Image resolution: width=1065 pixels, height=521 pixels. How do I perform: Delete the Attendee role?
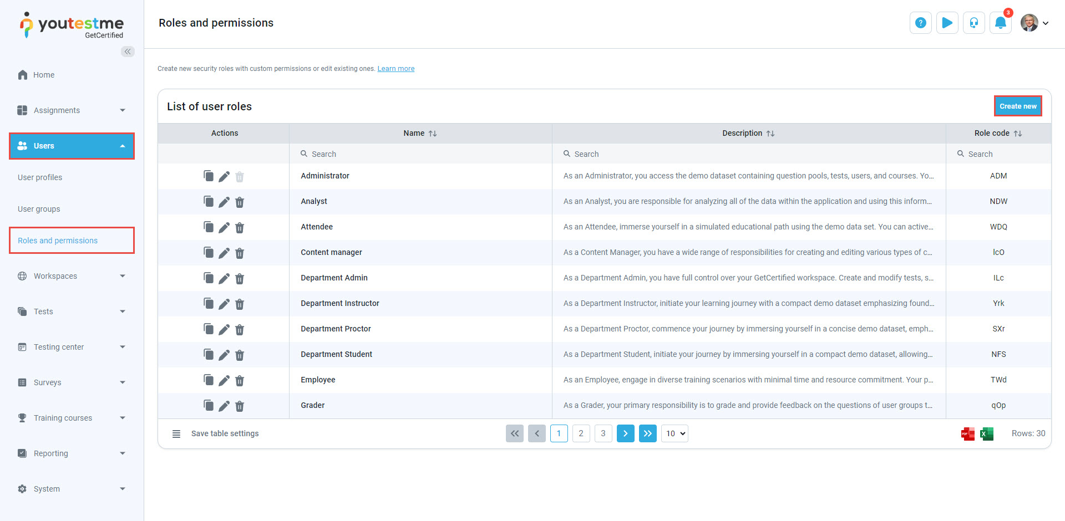pyautogui.click(x=240, y=227)
